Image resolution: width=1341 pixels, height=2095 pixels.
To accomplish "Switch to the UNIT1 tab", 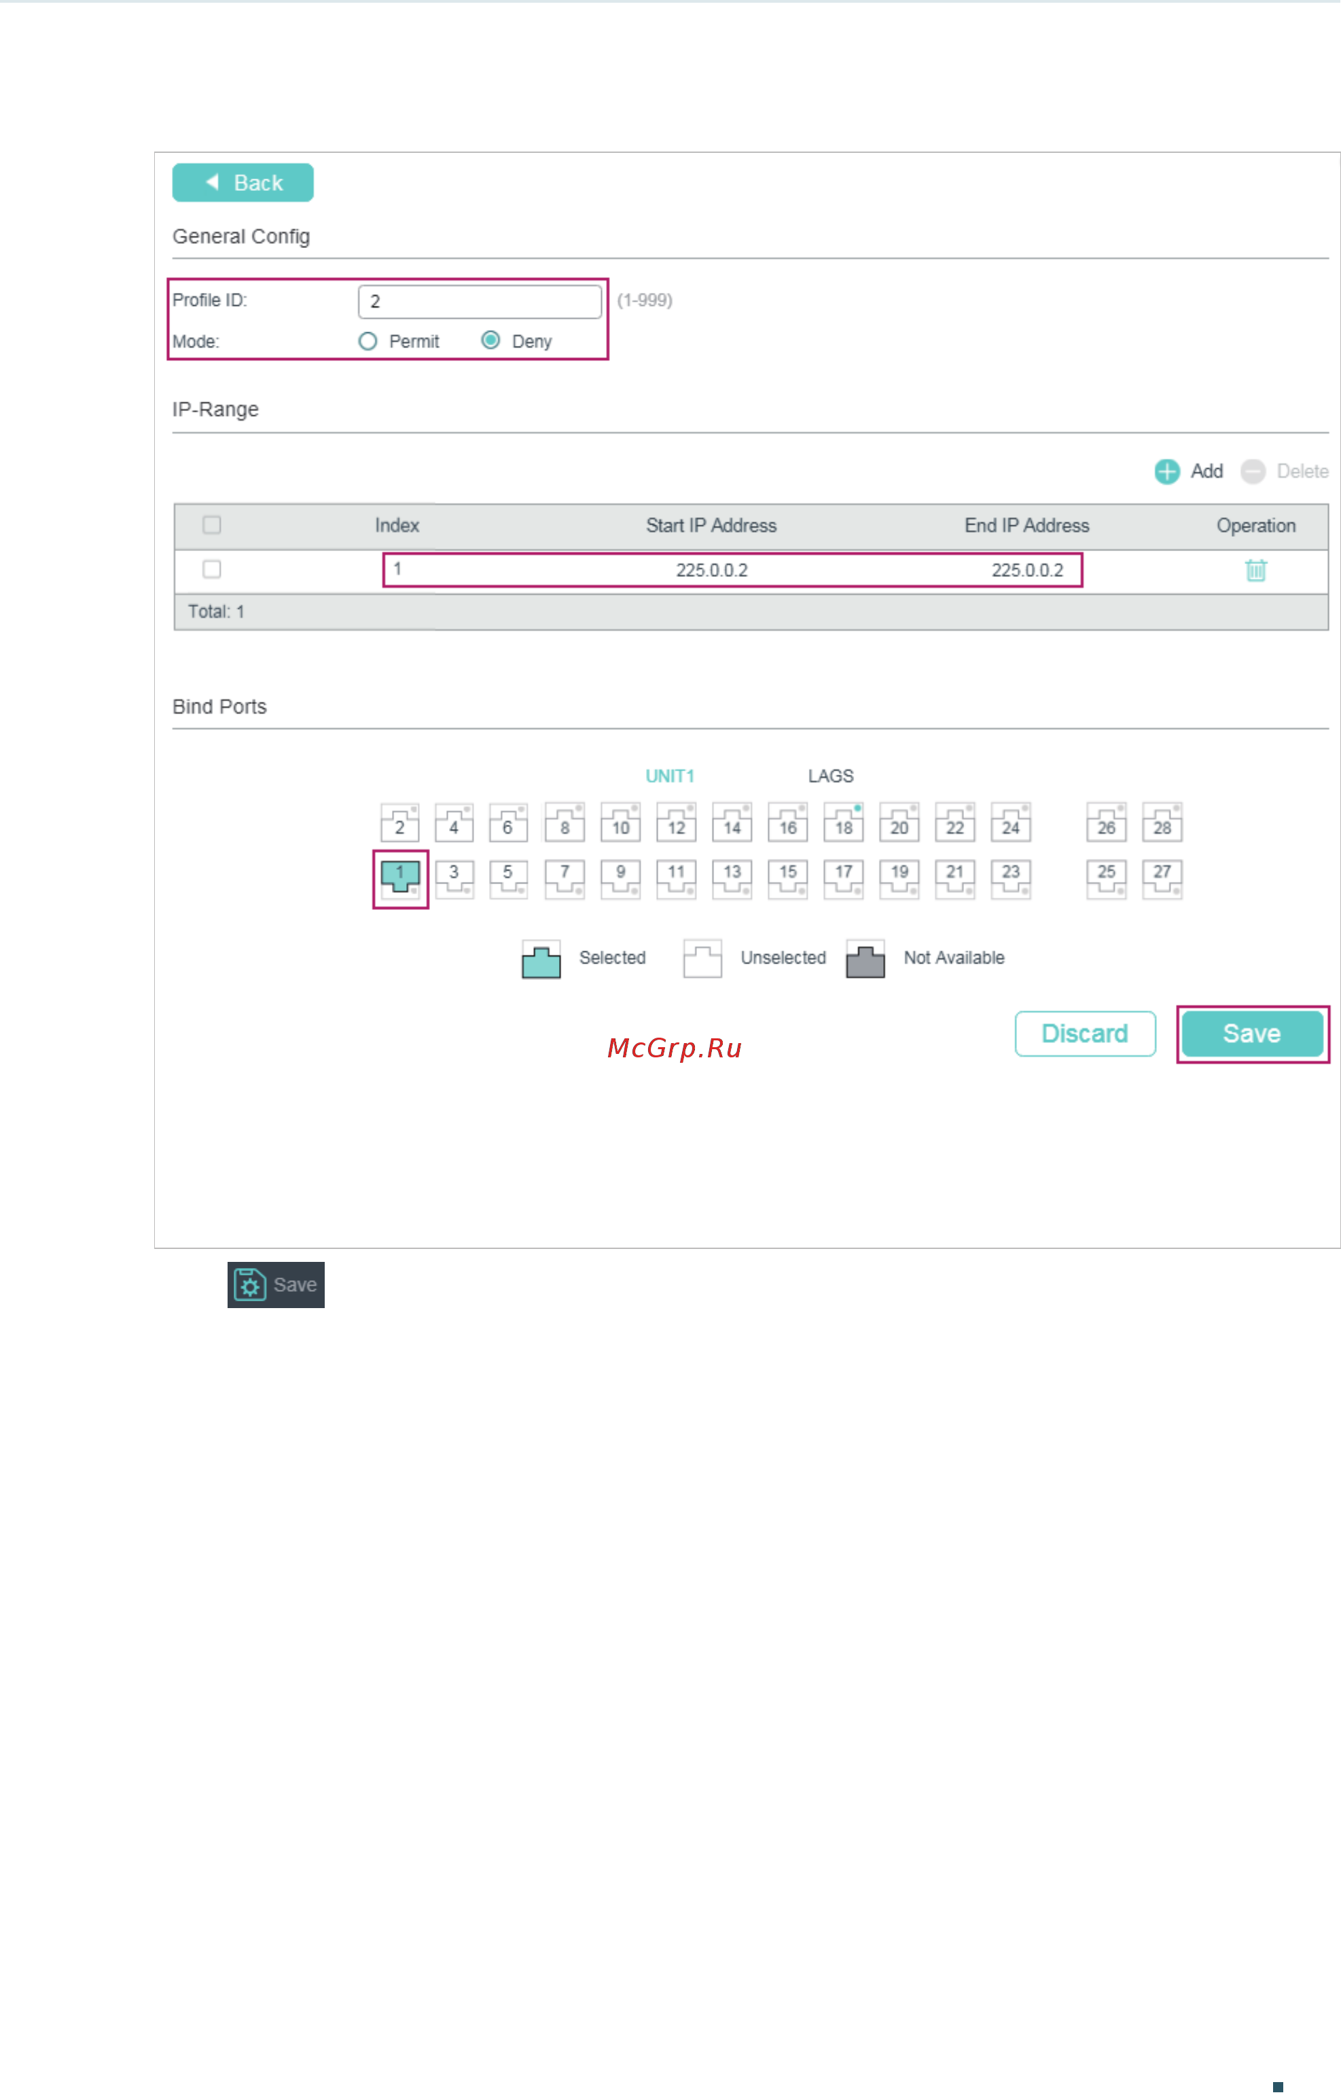I will click(670, 776).
